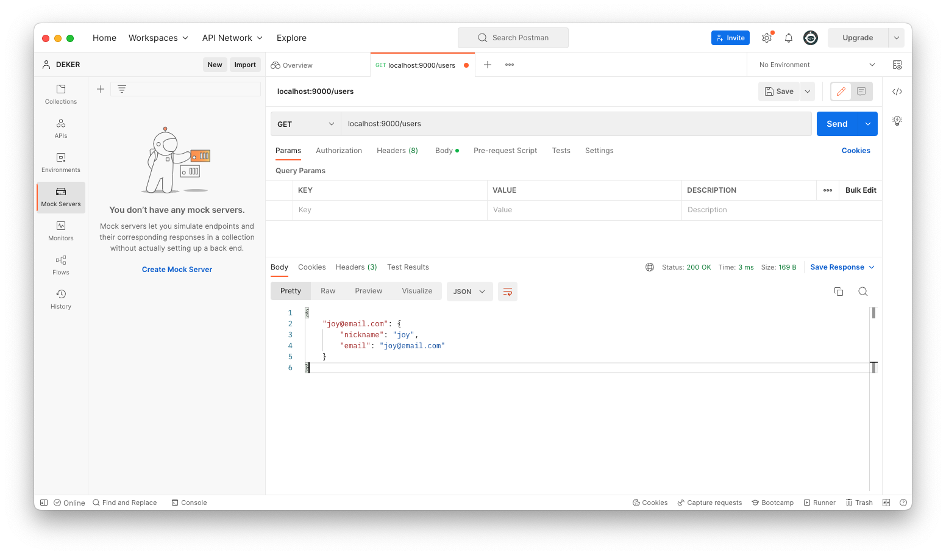
Task: Open the Pre-request Script tab
Action: pos(505,151)
